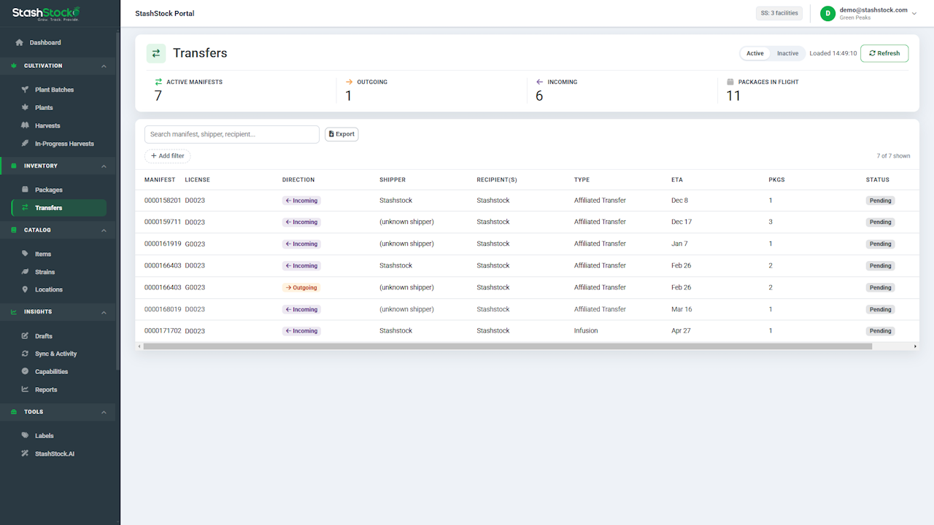Click the Pending status for manifest 0000159711
934x525 pixels.
click(881, 222)
